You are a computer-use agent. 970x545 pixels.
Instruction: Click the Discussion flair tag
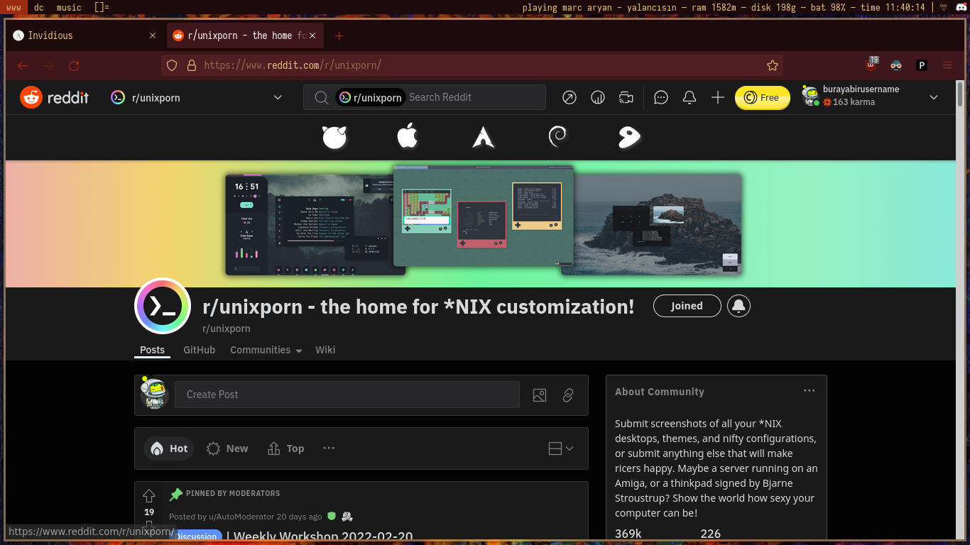[x=196, y=536]
